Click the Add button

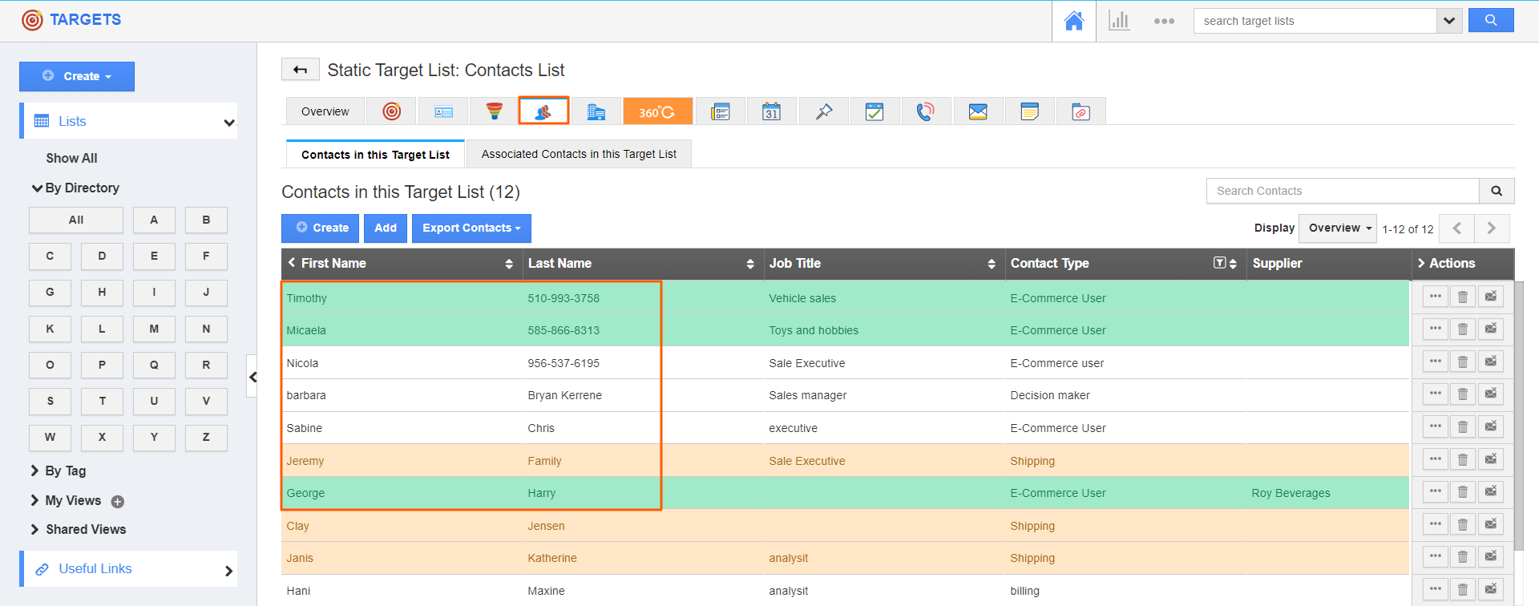coord(385,228)
